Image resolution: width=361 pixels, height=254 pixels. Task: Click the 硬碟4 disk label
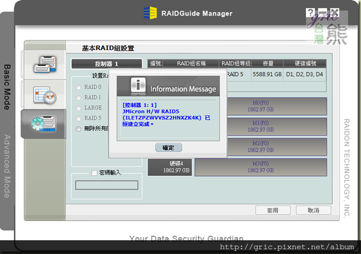tap(170, 167)
